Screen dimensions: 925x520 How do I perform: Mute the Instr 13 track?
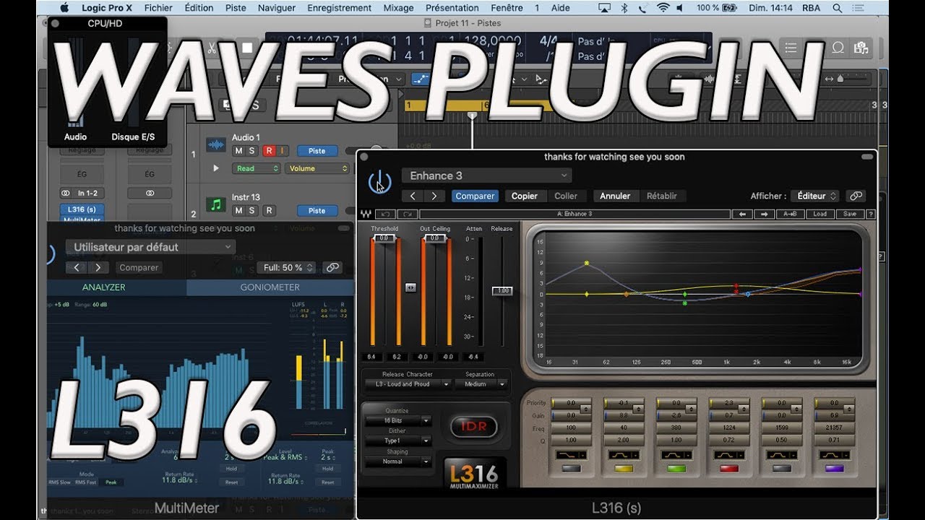238,211
